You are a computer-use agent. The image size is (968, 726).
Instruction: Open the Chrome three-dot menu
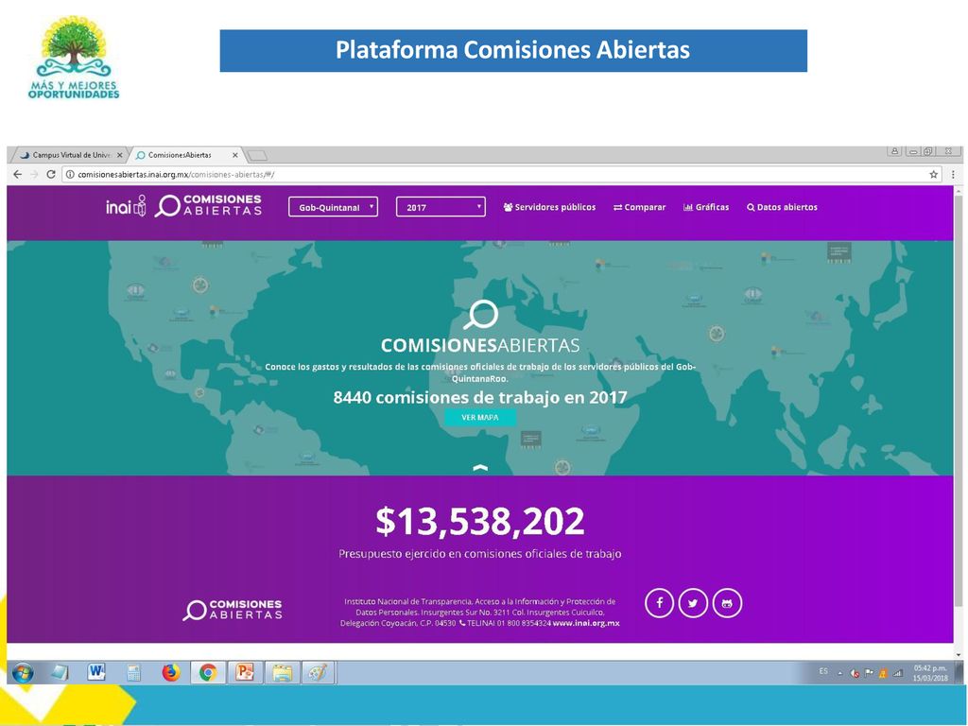tap(953, 175)
